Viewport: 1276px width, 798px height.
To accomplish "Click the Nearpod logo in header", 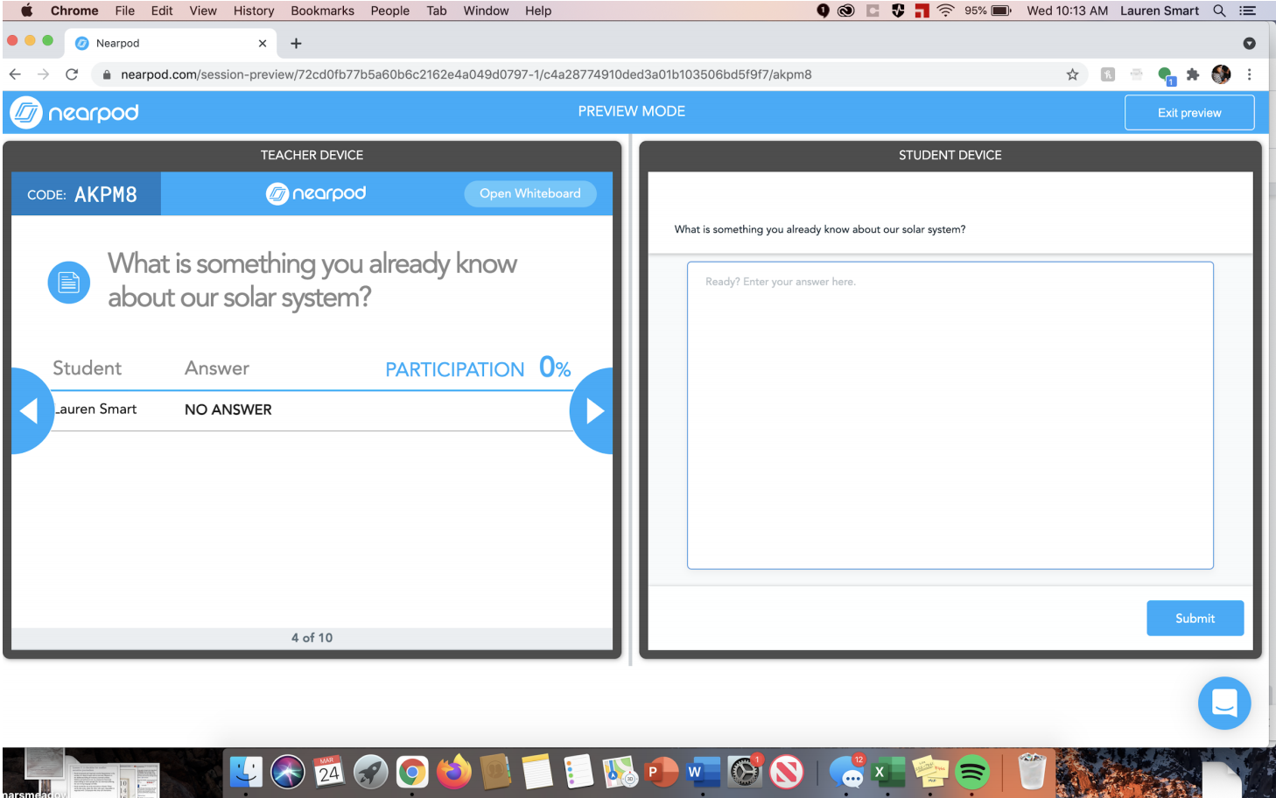I will 75,113.
